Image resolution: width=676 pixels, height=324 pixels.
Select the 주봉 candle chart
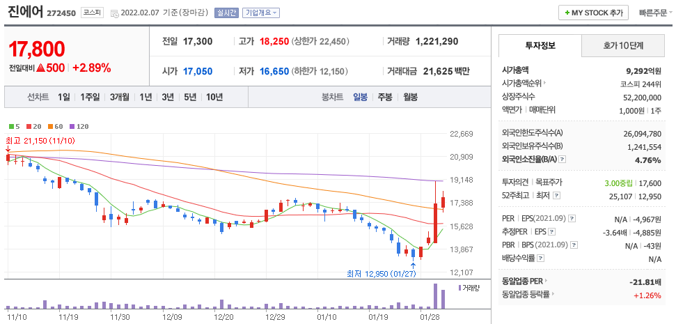click(x=385, y=97)
